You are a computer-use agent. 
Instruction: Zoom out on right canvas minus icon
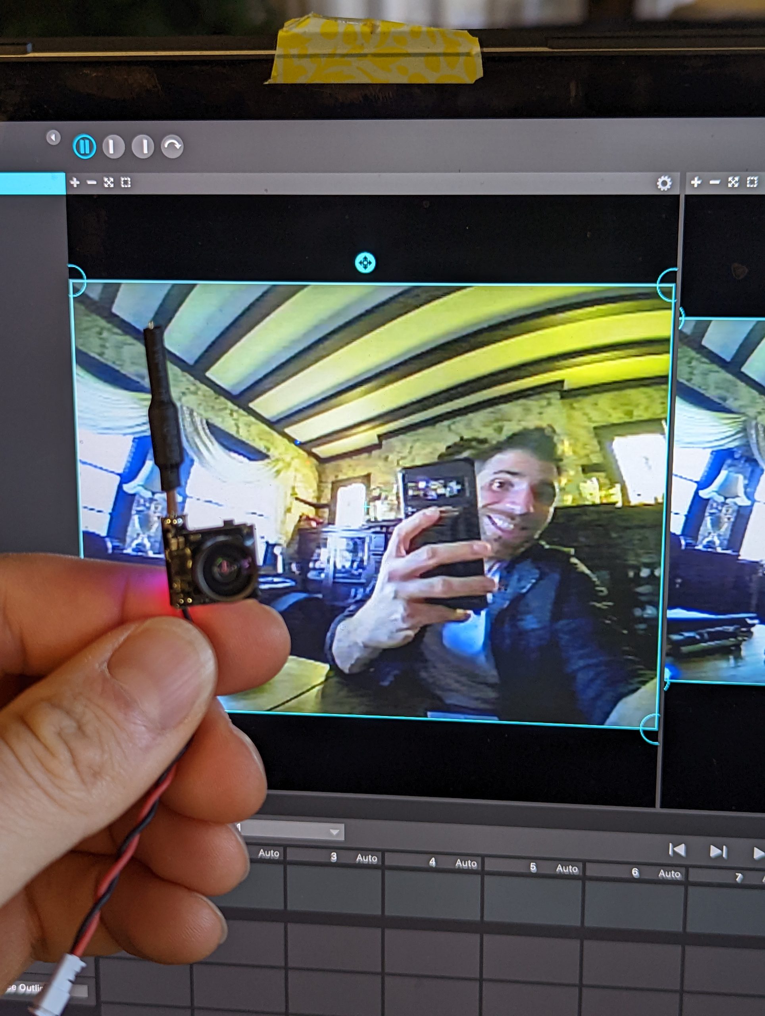pyautogui.click(x=715, y=182)
